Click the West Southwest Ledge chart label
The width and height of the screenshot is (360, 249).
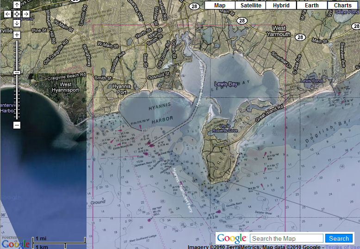coord(143,238)
